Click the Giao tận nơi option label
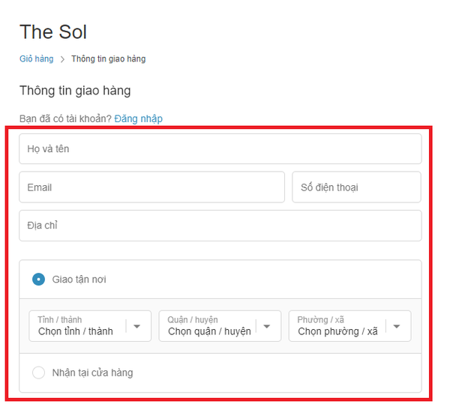Viewport: 450px width, 407px height. (x=79, y=280)
